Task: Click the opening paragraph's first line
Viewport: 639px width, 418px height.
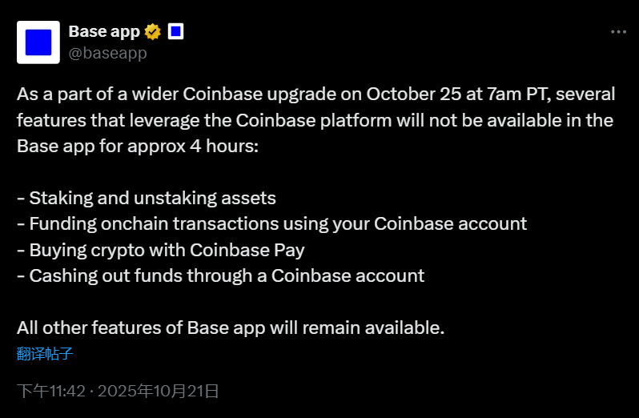Action: point(315,94)
